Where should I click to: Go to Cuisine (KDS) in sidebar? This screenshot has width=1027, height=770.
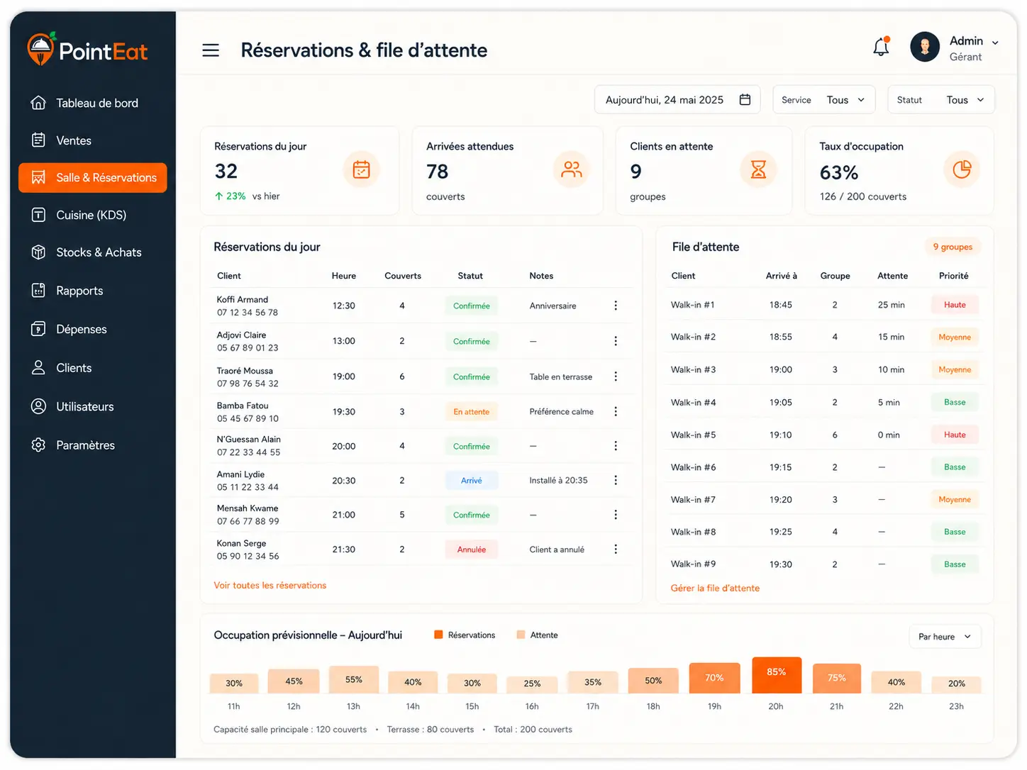pos(93,215)
